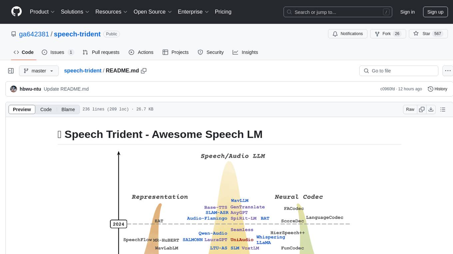Click the Sign up button
Image resolution: width=453 pixels, height=254 pixels.
point(435,12)
